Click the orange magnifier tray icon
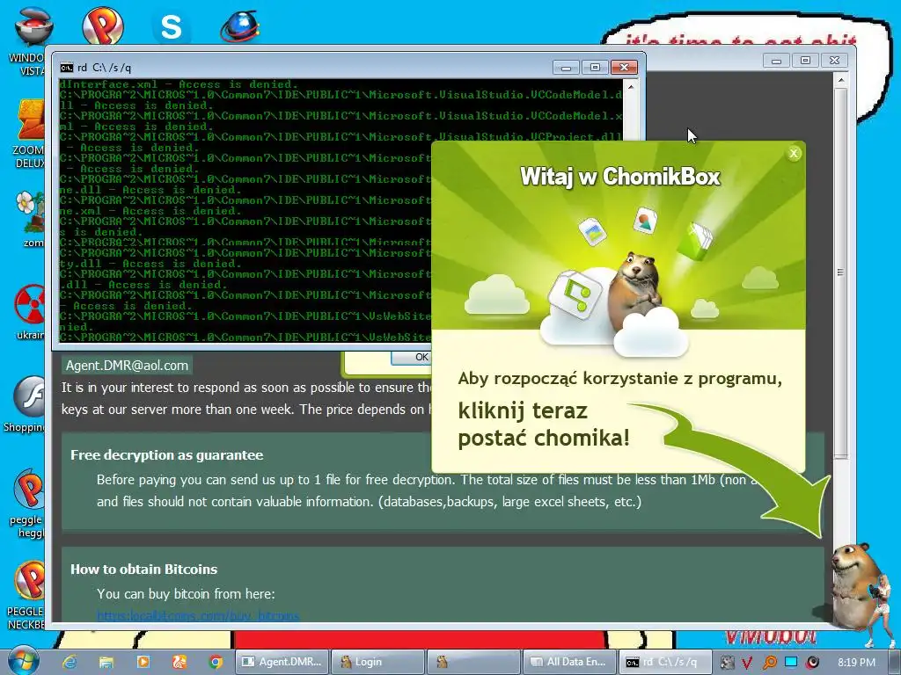The image size is (901, 675). [x=769, y=663]
